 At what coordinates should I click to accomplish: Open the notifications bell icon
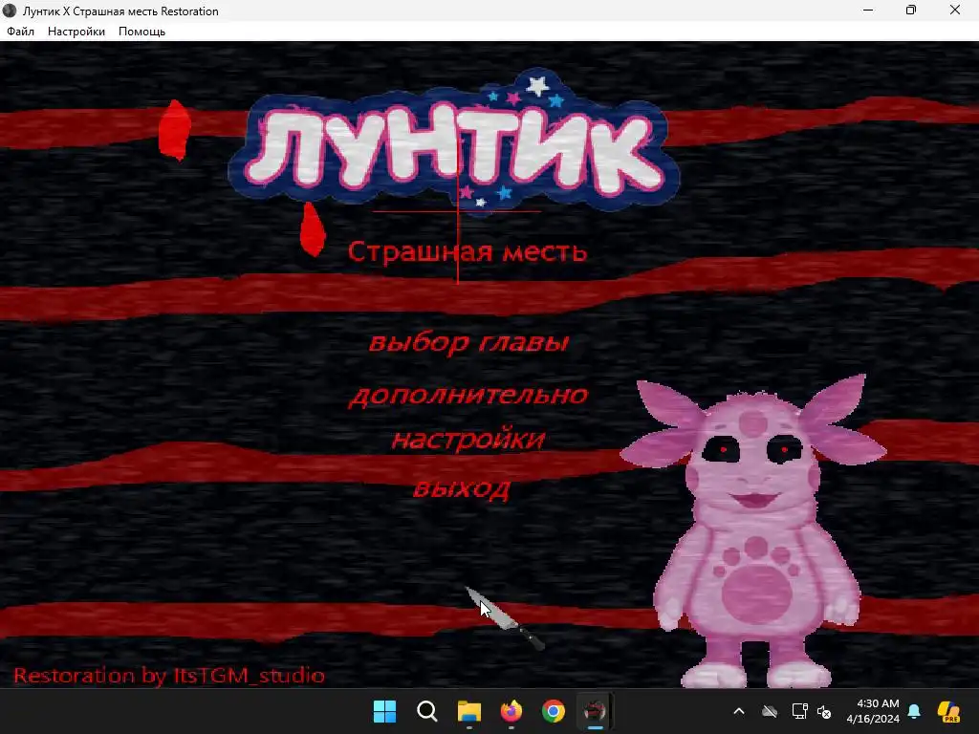click(914, 711)
